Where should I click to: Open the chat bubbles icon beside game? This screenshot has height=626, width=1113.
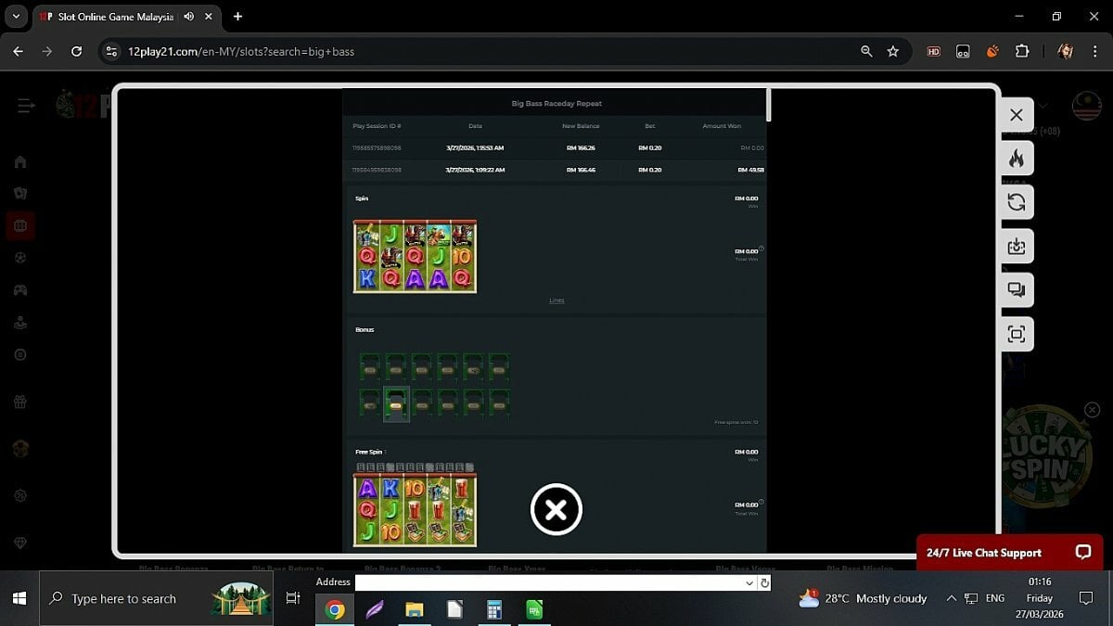tap(1017, 290)
